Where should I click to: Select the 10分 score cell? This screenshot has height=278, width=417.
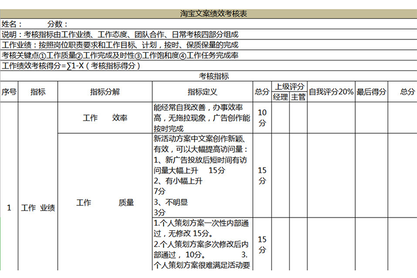click(262, 118)
